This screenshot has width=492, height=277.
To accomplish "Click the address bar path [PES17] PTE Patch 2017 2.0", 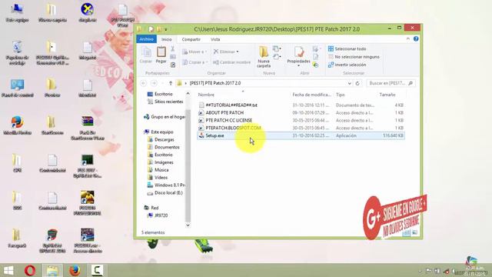I will pos(215,83).
